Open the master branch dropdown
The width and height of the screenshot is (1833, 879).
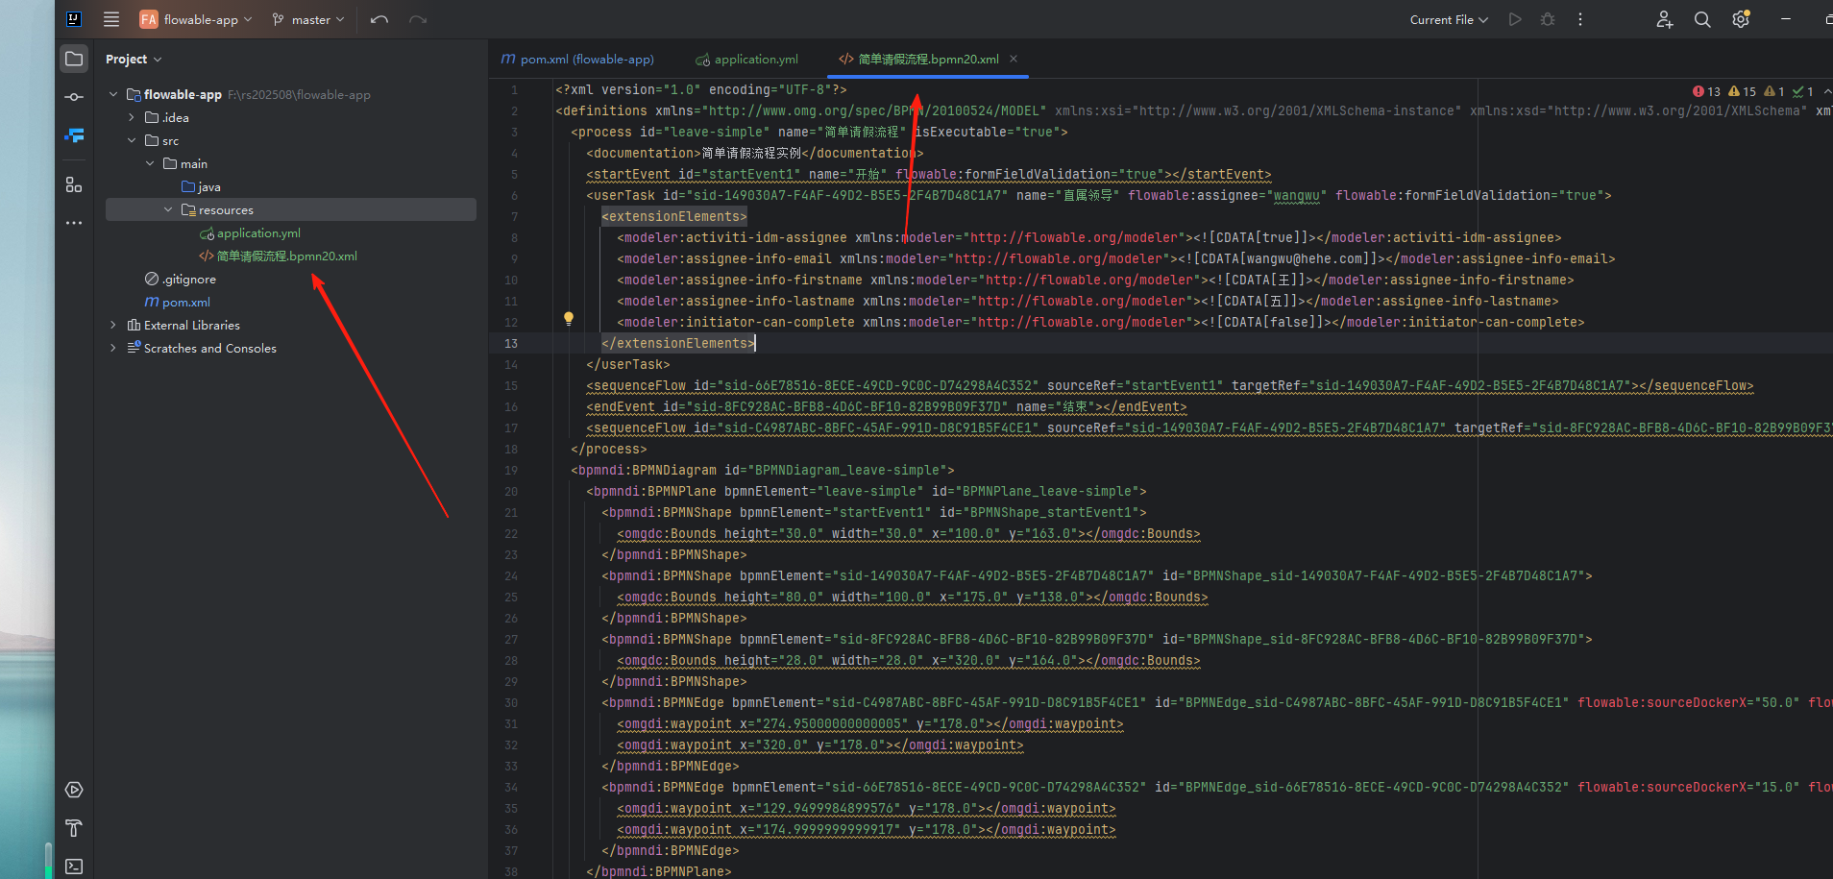click(307, 19)
